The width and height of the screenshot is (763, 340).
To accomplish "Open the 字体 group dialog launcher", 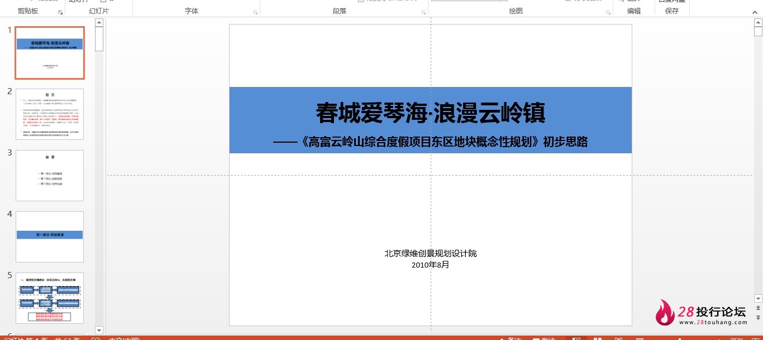I will point(256,12).
